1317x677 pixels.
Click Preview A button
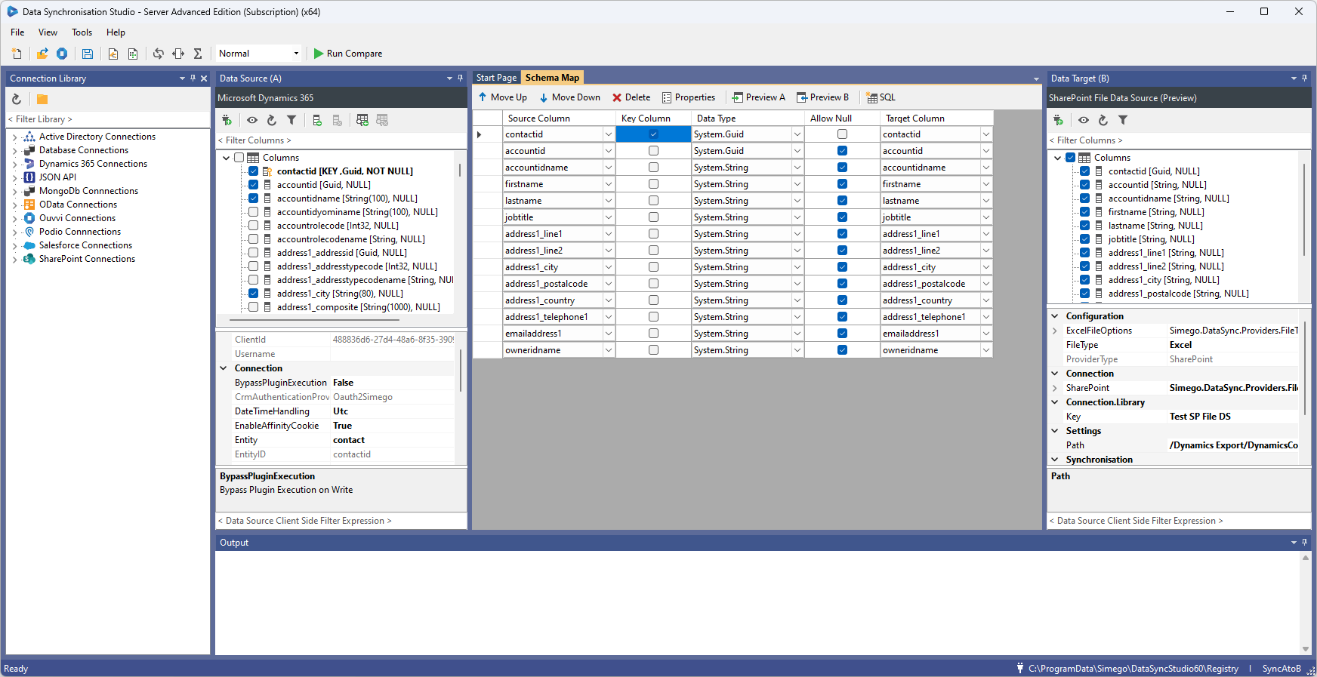(x=759, y=97)
